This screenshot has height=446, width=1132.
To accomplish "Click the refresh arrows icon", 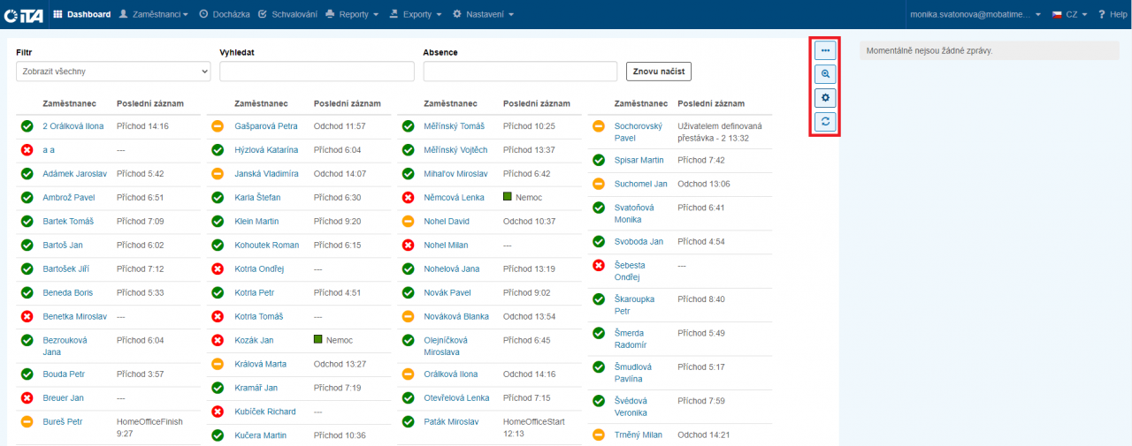I will 824,122.
